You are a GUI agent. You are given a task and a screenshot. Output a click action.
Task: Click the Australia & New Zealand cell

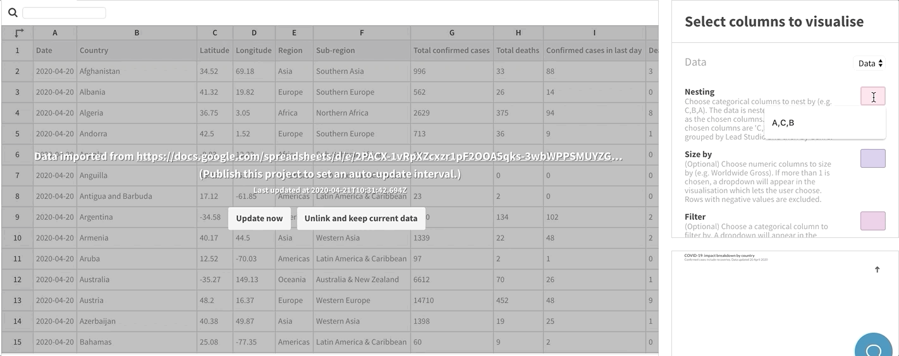[x=362, y=280]
